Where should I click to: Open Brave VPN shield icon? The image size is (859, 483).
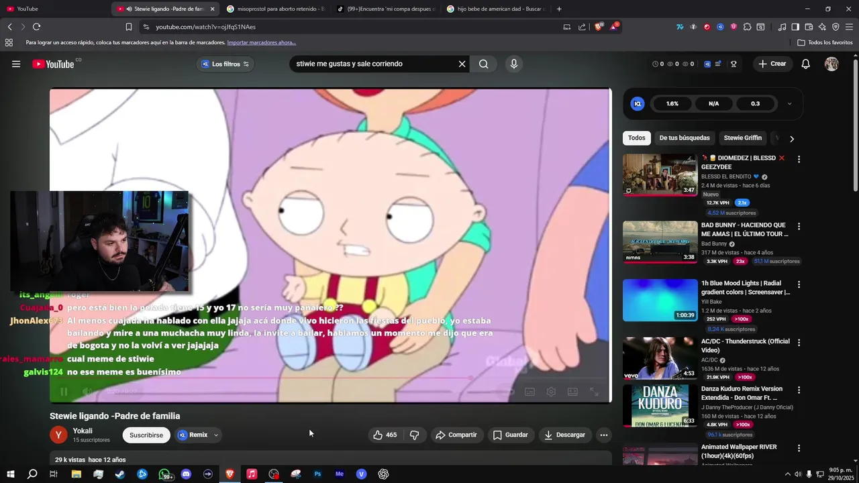tap(836, 27)
